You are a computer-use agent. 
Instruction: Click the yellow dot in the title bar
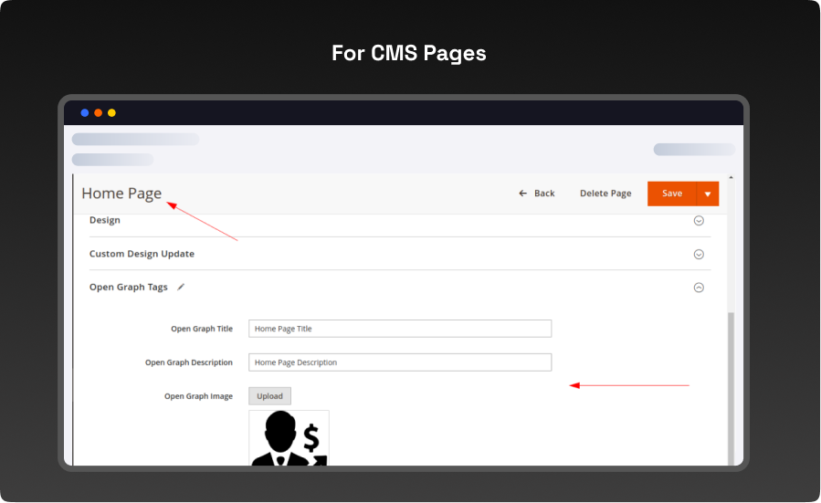[x=111, y=113]
